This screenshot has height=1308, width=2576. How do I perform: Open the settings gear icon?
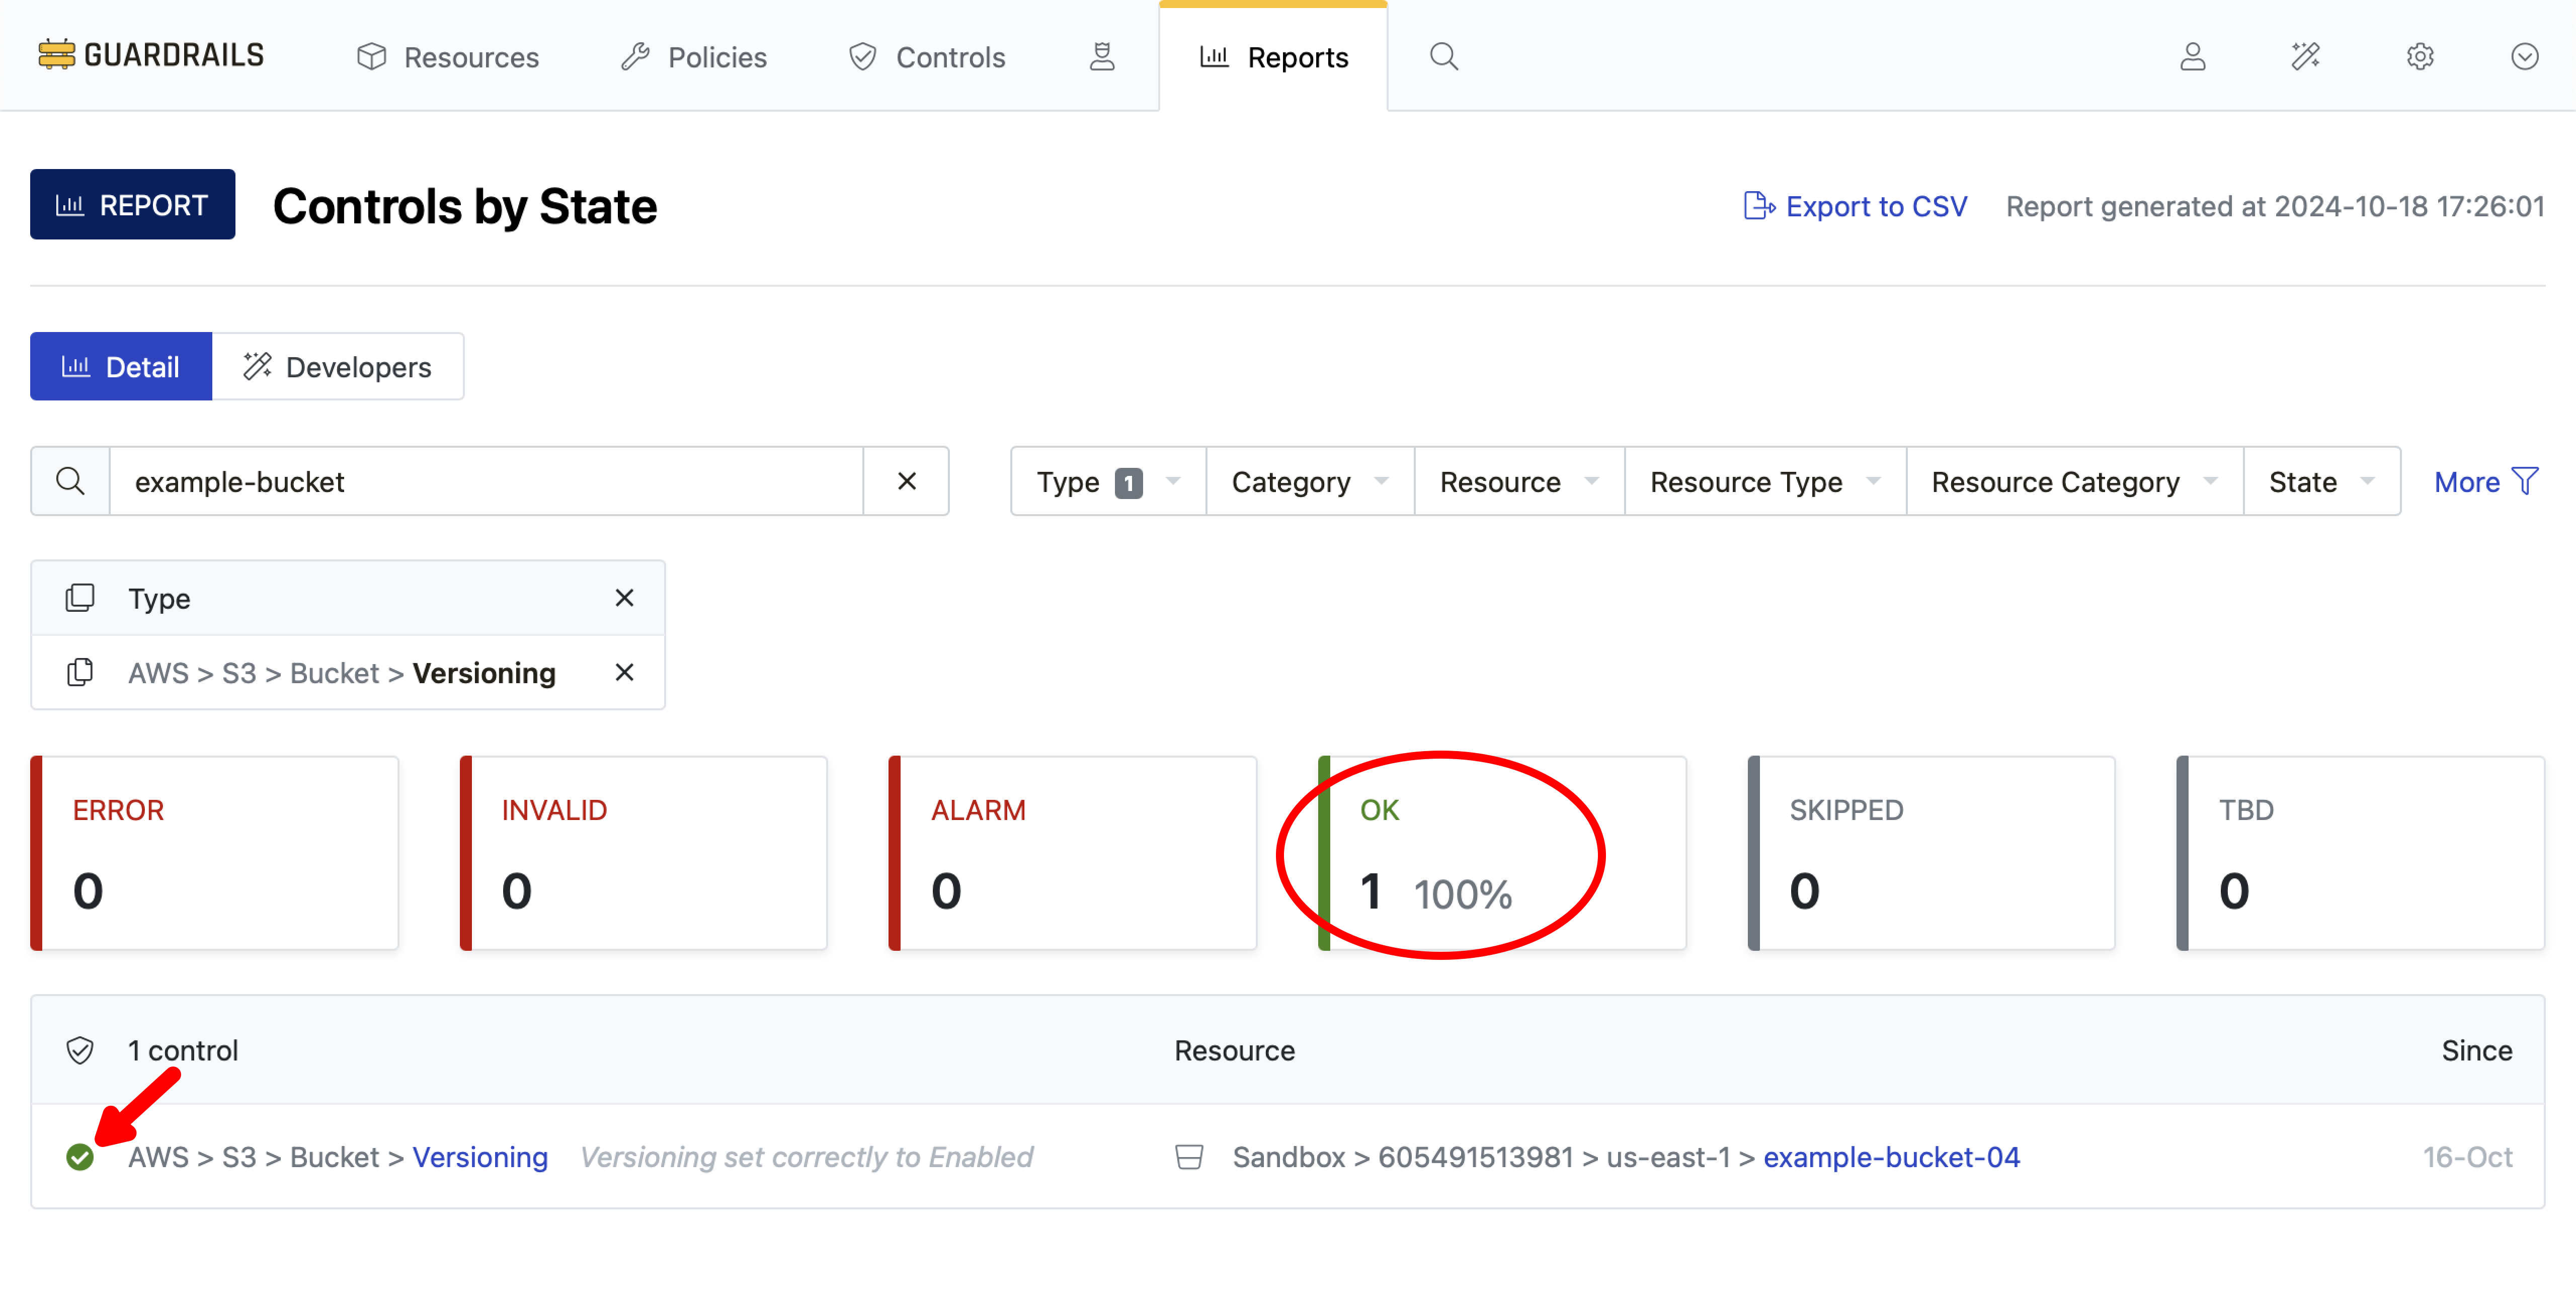(2420, 56)
